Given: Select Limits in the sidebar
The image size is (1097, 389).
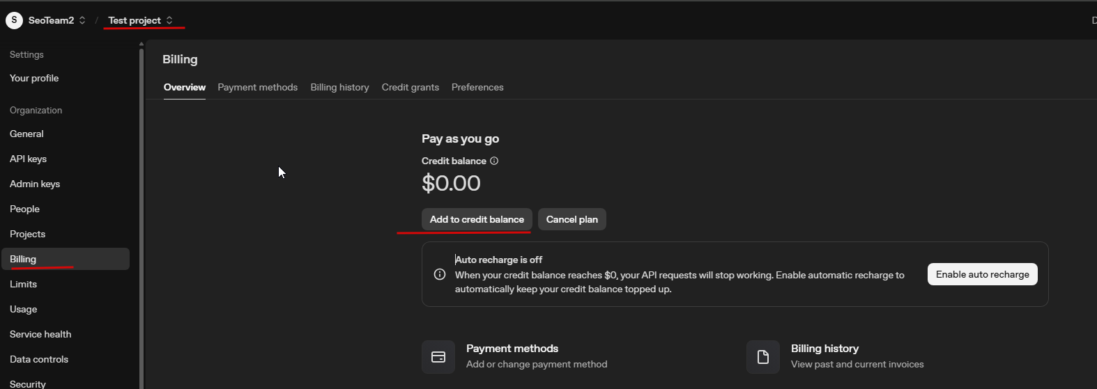Looking at the screenshot, I should point(23,284).
